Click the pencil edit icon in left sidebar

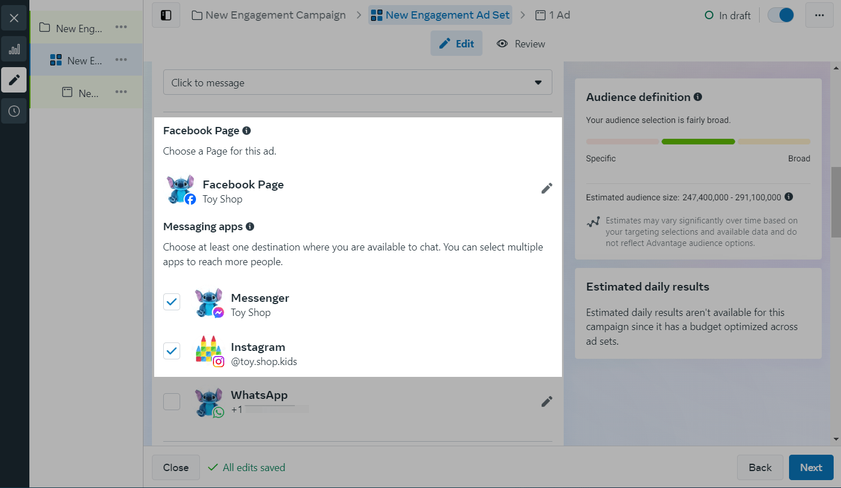tap(14, 80)
